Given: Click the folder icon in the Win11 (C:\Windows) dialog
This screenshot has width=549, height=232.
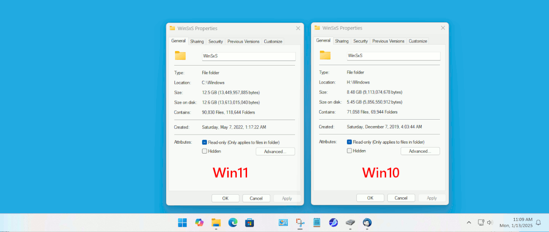Looking at the screenshot, I should tap(180, 55).
